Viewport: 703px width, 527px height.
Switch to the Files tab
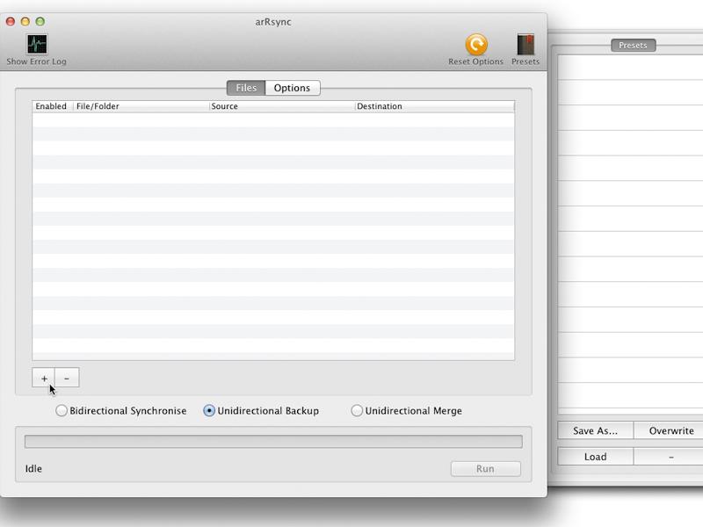coord(246,88)
